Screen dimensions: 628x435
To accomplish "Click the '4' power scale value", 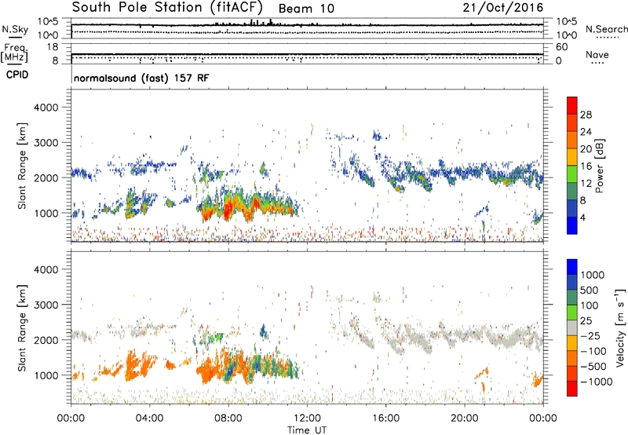I will click(582, 217).
